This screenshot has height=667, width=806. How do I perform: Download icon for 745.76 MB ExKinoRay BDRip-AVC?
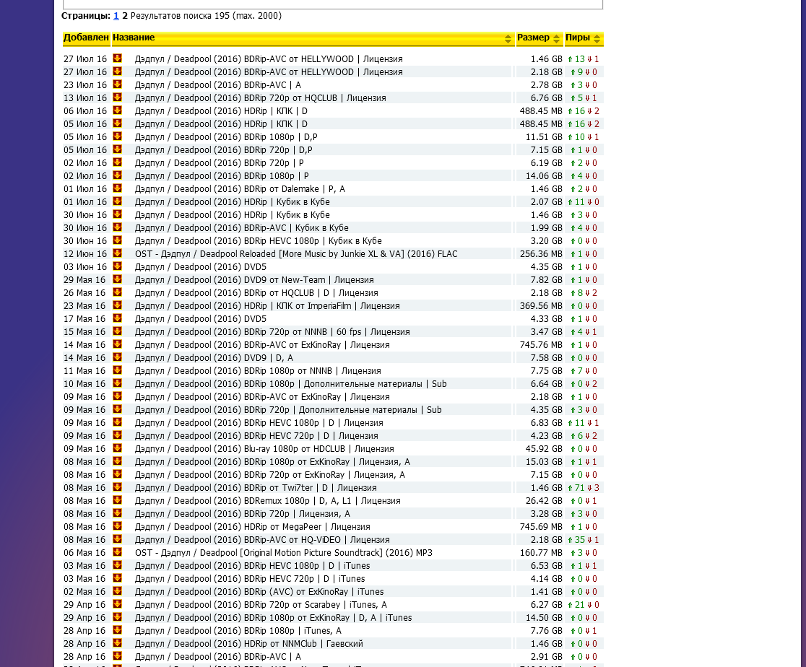point(117,344)
